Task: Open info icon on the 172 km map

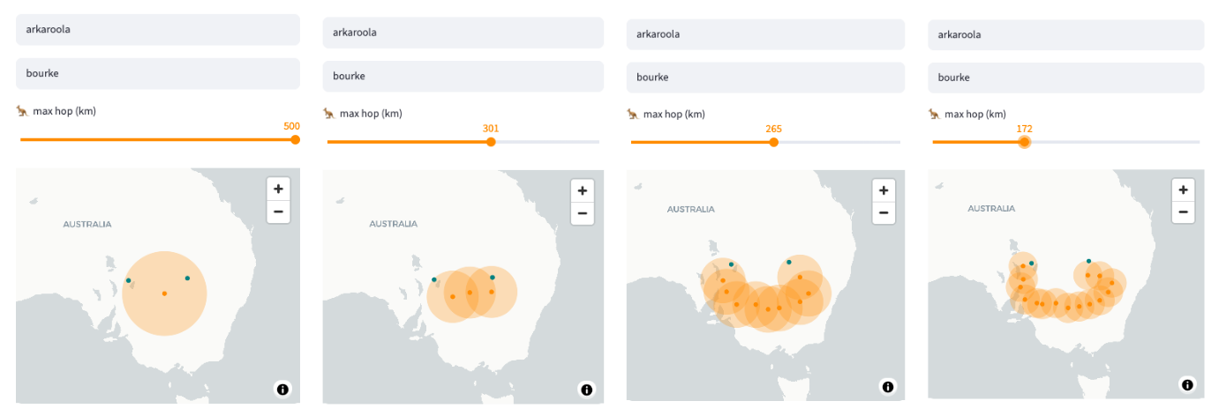Action: coord(1187,385)
